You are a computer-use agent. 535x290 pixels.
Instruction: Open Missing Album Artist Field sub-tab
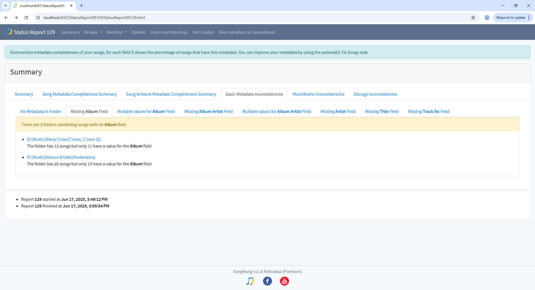pos(208,112)
